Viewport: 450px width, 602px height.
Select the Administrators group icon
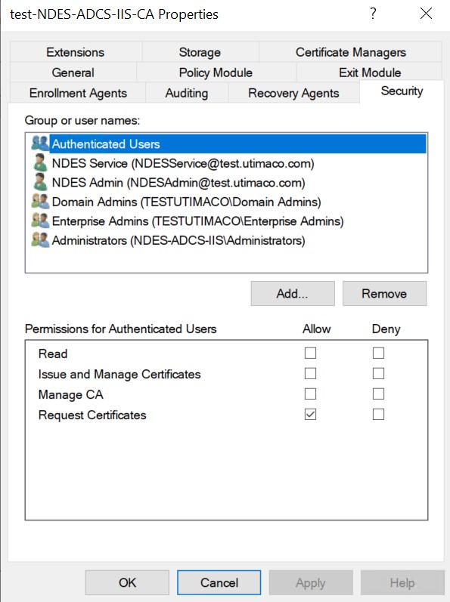(40, 240)
